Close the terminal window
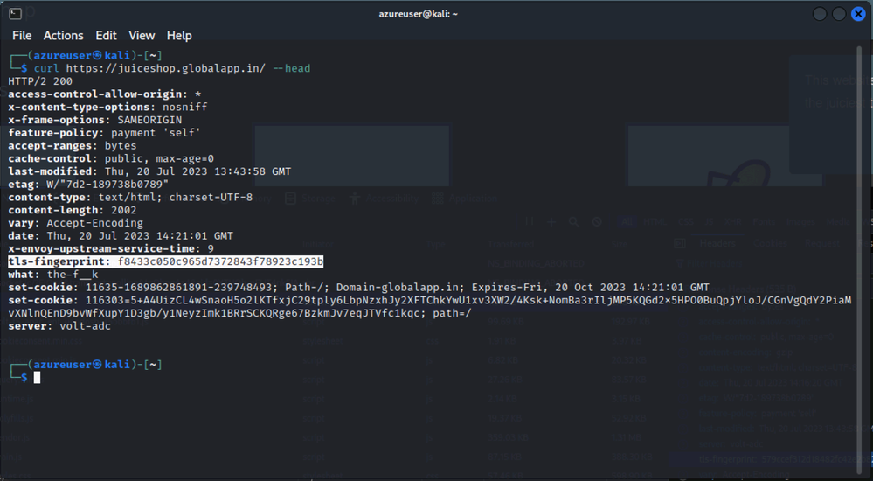This screenshot has height=481, width=873. pyautogui.click(x=858, y=14)
